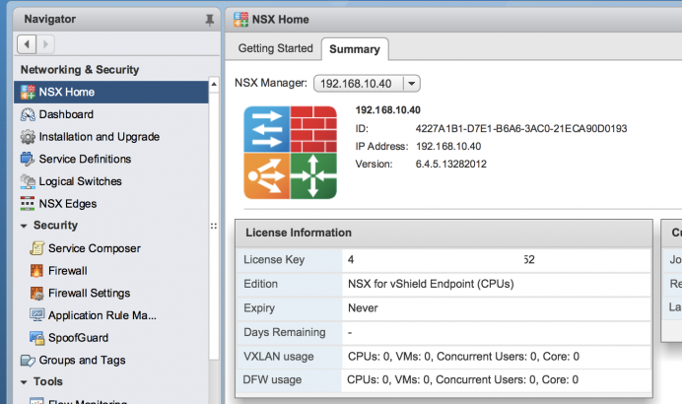Click the Logical Switches icon
682x404 pixels.
[x=28, y=181]
